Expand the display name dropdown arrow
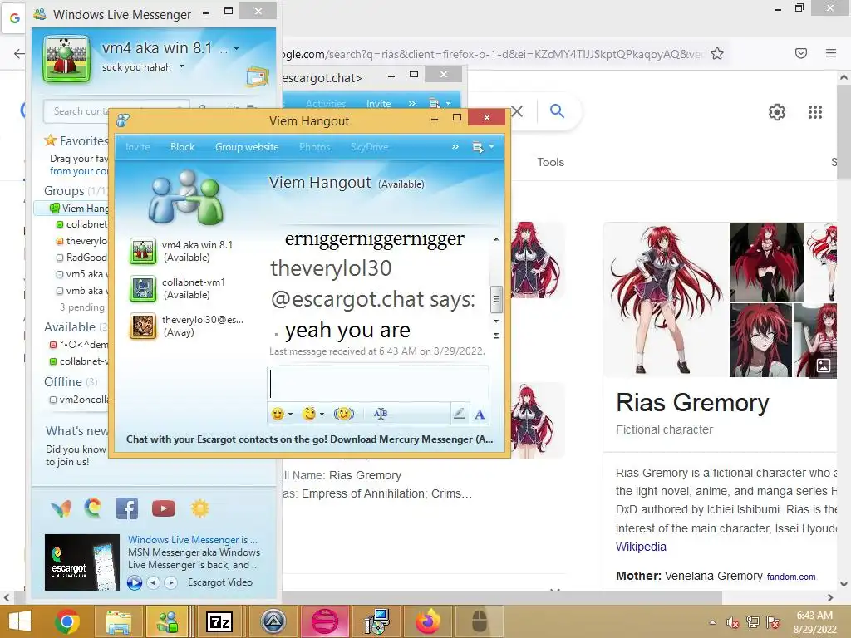Viewport: 851px width, 638px height. pyautogui.click(x=237, y=49)
